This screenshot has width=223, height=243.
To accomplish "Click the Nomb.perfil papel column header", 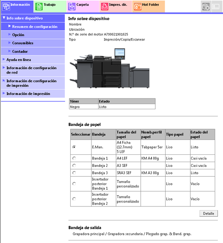I will 153,134.
